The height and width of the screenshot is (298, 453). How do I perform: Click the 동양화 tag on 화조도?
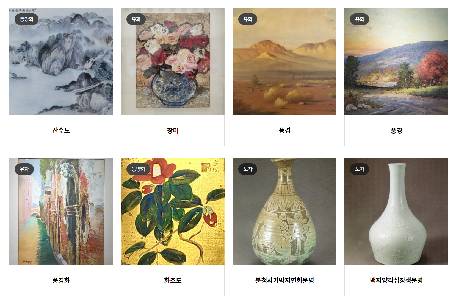(x=138, y=169)
